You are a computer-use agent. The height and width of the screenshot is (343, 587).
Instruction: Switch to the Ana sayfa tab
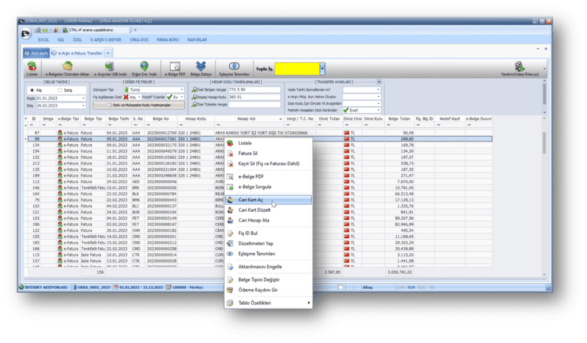coord(36,53)
